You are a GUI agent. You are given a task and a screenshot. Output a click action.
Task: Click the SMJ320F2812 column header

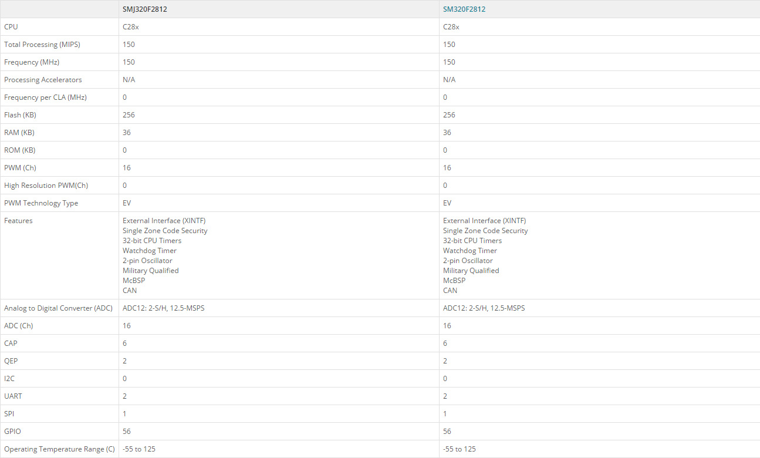[x=144, y=9]
